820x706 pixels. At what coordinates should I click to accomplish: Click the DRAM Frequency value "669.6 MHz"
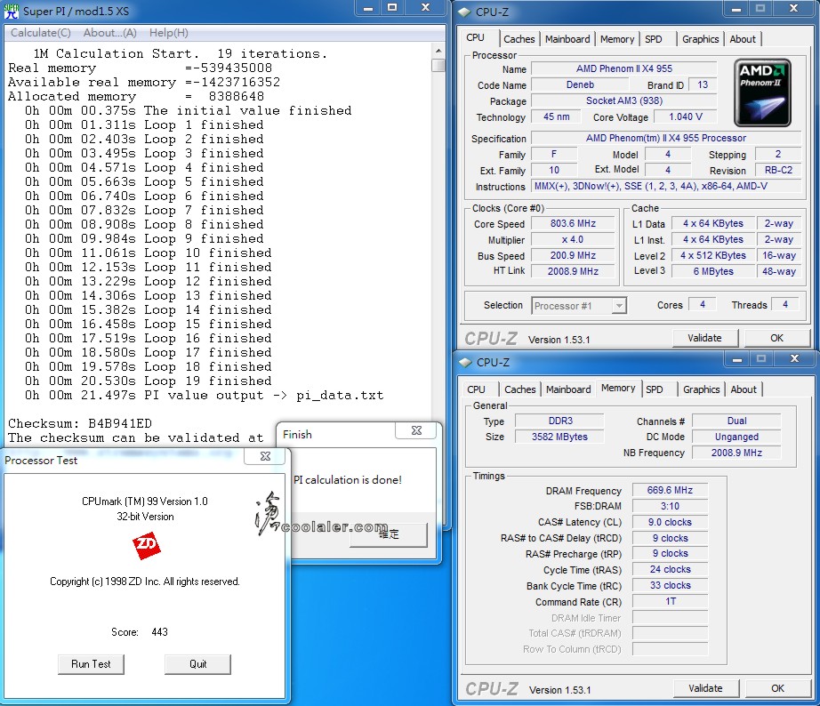[670, 491]
